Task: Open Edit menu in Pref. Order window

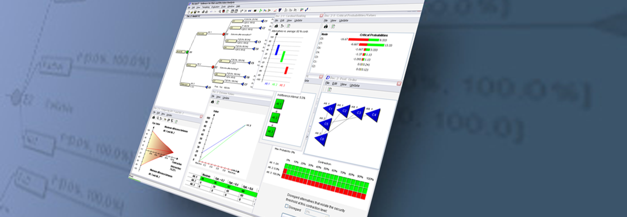Action: (335, 84)
